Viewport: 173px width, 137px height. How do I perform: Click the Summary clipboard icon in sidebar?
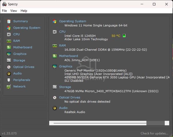point(9,21)
